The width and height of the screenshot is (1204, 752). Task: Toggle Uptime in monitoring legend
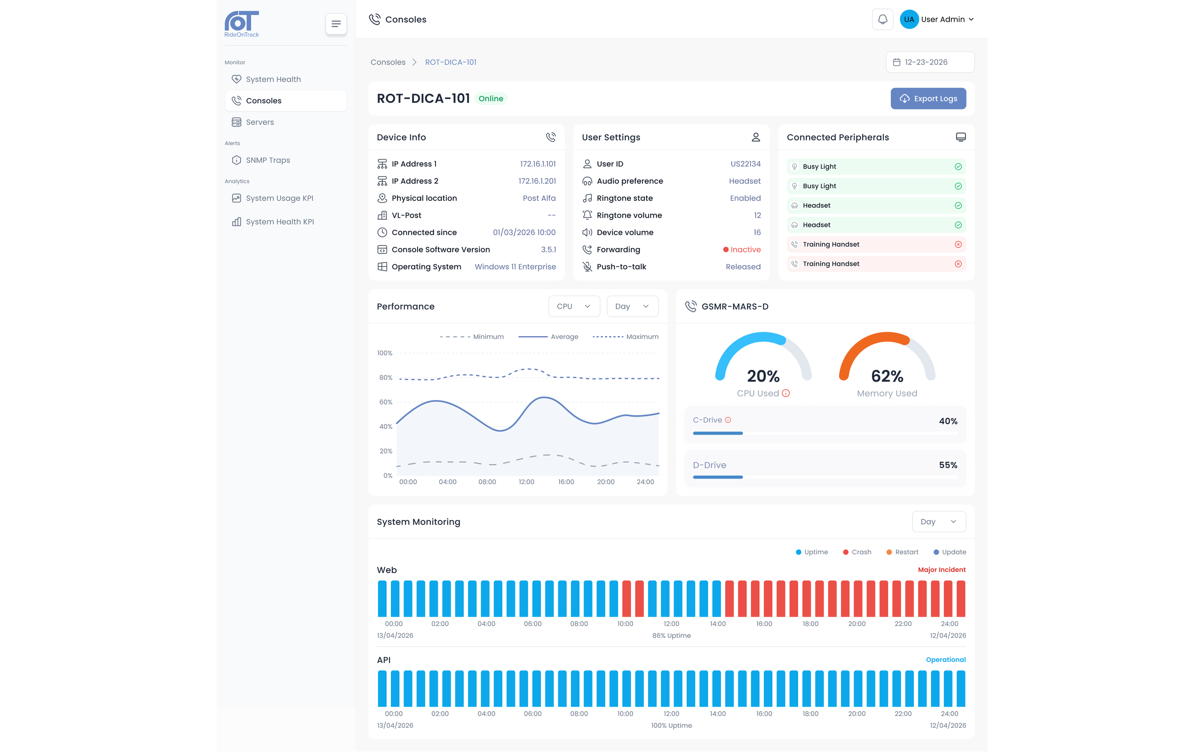point(811,552)
